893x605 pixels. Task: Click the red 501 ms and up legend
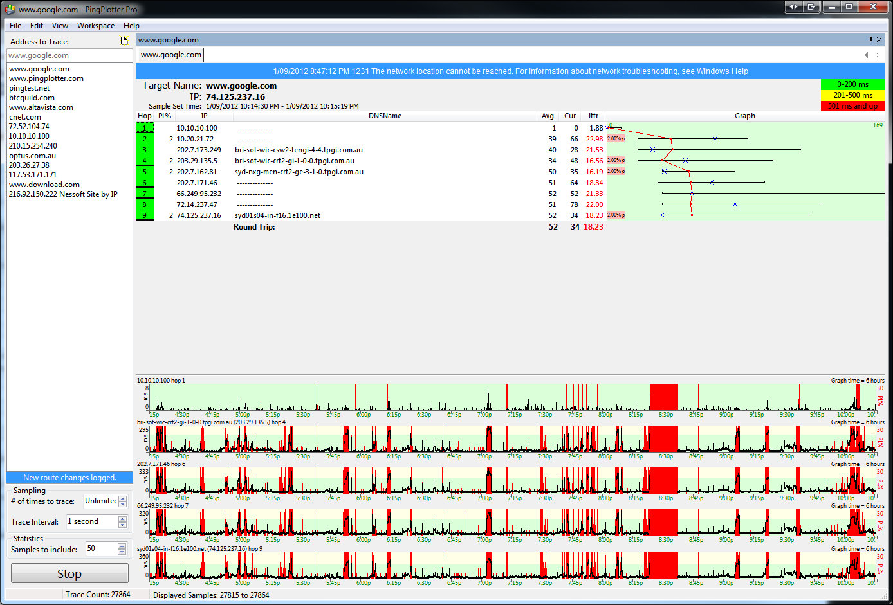tap(852, 106)
